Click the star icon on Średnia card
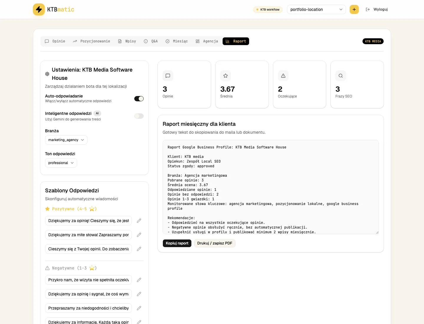The image size is (424, 324). (226, 76)
